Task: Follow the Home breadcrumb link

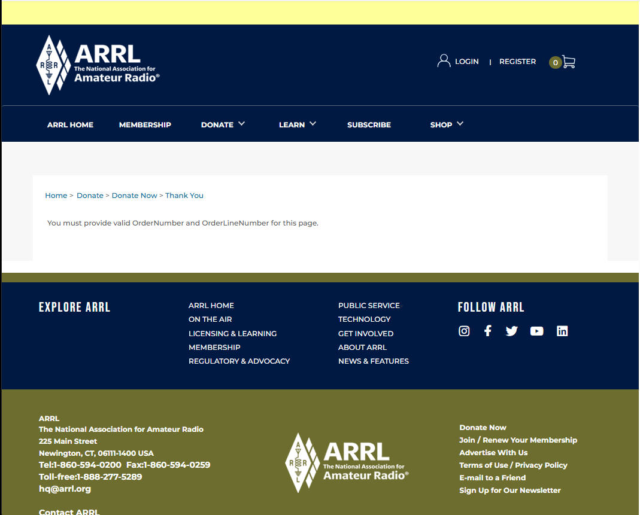Action: point(56,196)
